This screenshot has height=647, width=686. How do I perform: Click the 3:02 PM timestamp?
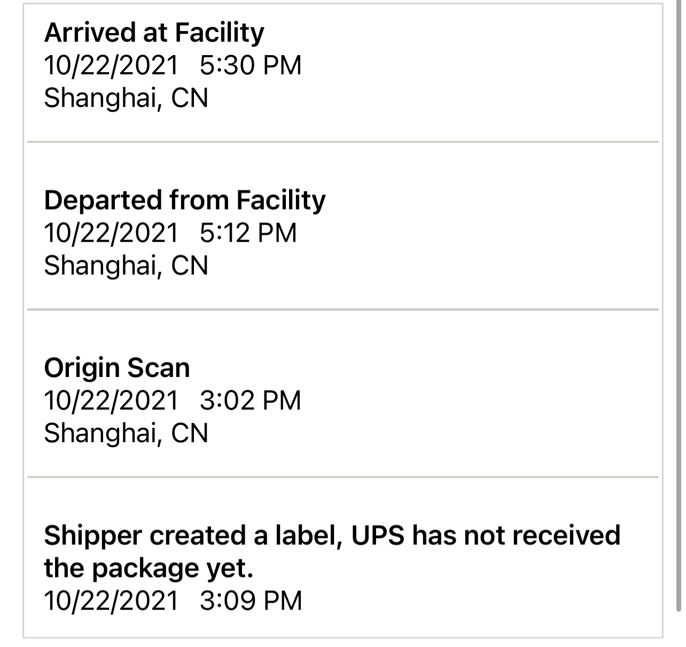click(x=250, y=400)
